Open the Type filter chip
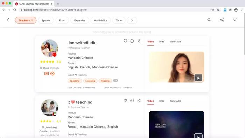This screenshot has width=245, height=138. 119,20
